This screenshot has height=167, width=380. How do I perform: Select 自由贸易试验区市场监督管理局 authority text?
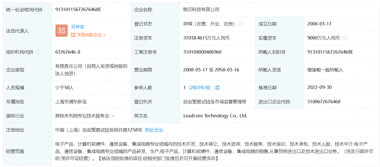point(215,102)
